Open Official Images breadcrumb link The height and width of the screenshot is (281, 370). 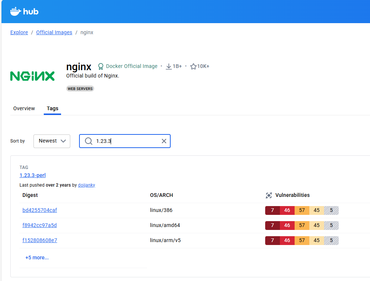[x=54, y=32]
